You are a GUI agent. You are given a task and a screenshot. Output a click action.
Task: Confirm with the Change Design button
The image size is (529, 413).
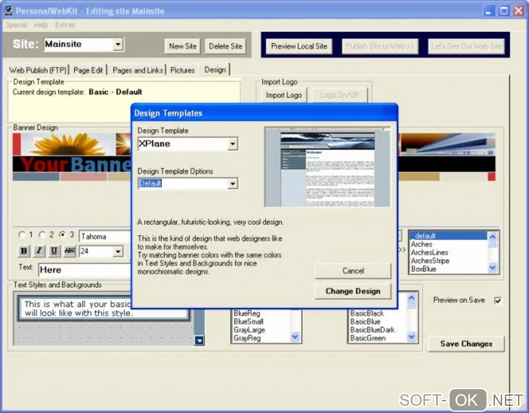(x=353, y=291)
